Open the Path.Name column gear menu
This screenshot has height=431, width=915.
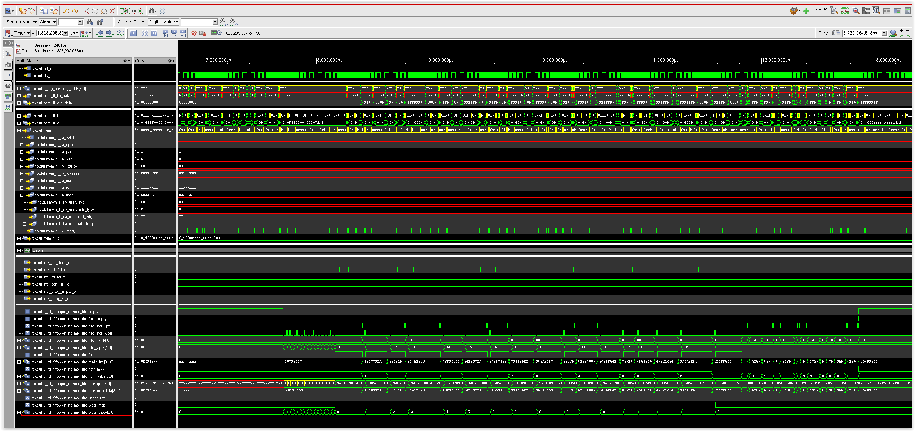(125, 61)
